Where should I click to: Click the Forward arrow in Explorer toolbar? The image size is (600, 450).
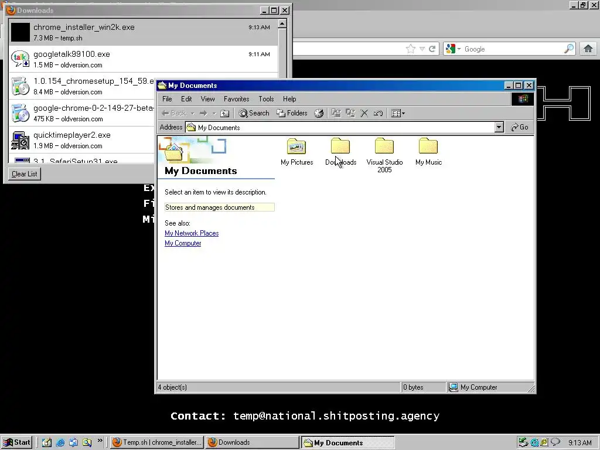203,113
